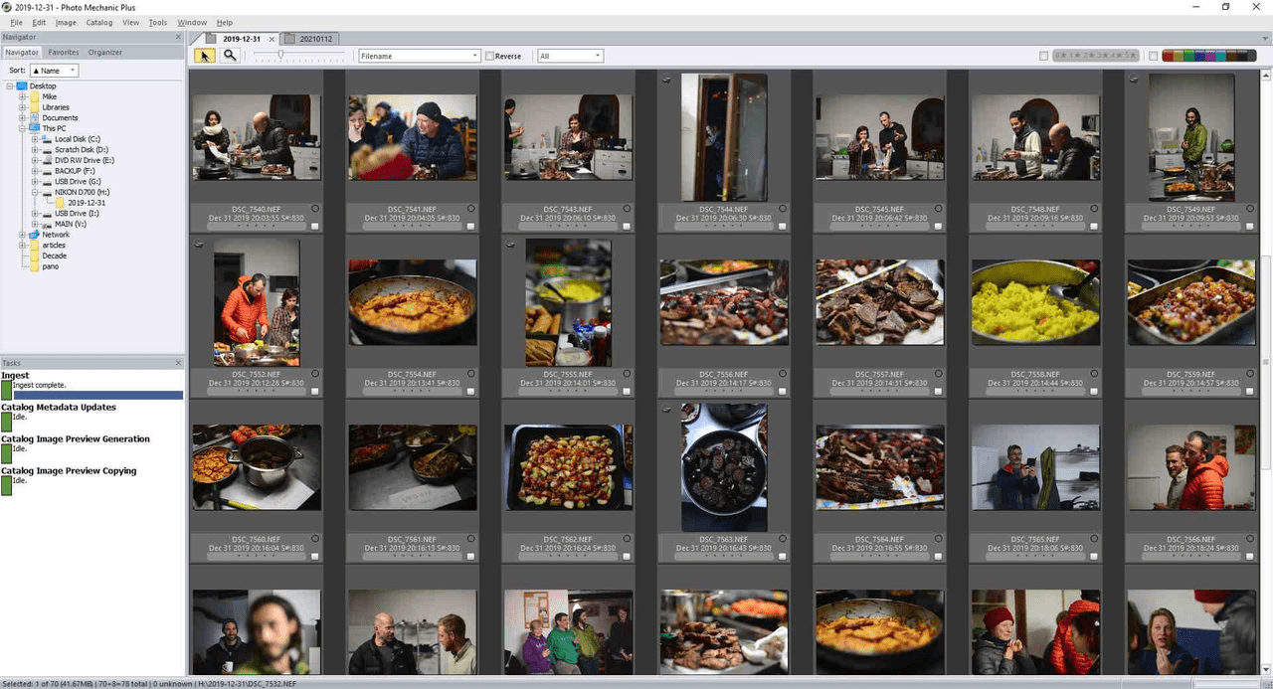This screenshot has height=689, width=1273.
Task: Select the magnifying glass zoom tool
Action: point(230,56)
